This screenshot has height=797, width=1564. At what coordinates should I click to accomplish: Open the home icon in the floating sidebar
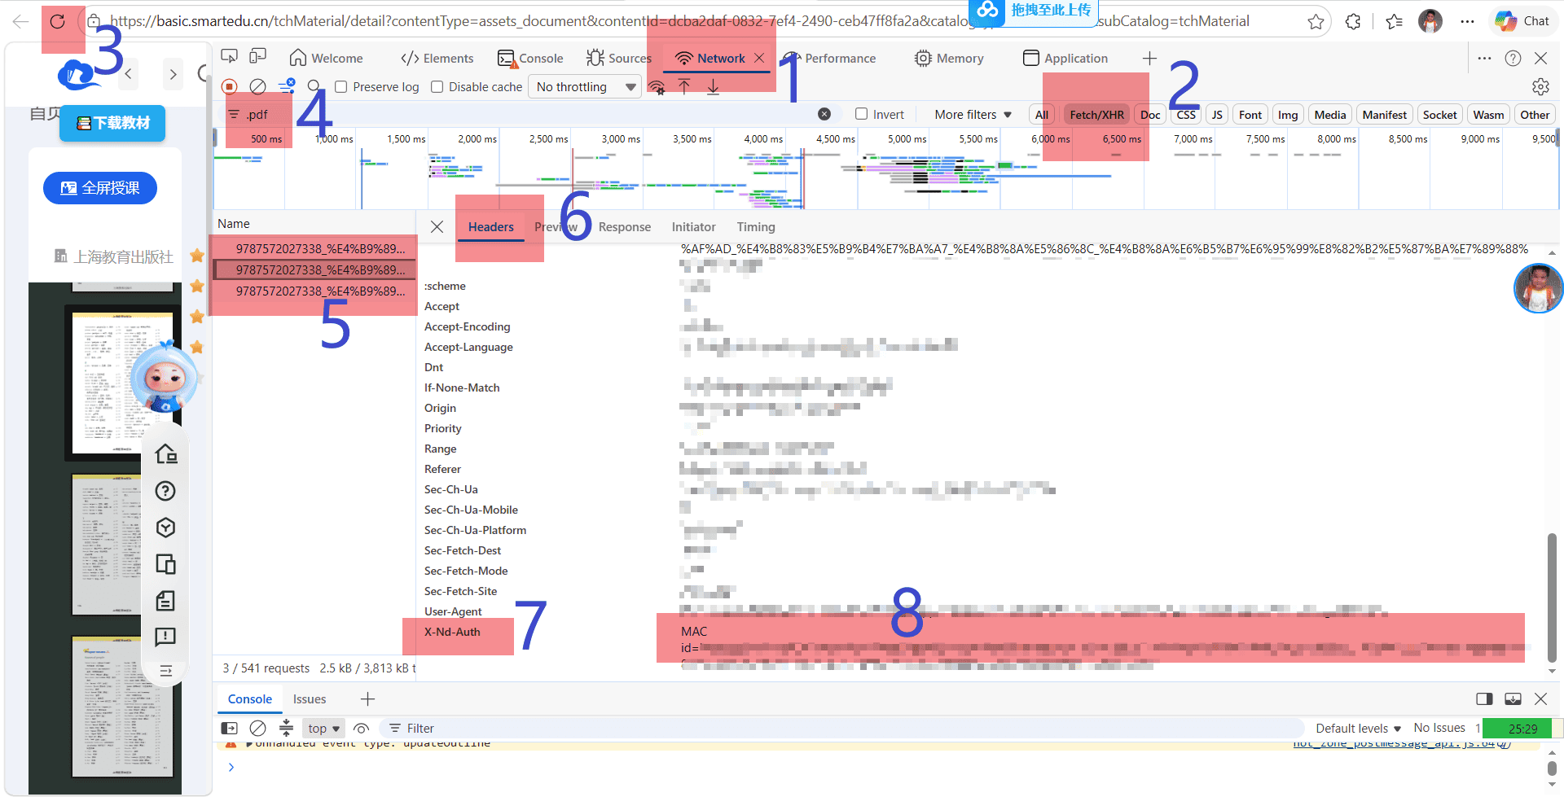click(165, 453)
